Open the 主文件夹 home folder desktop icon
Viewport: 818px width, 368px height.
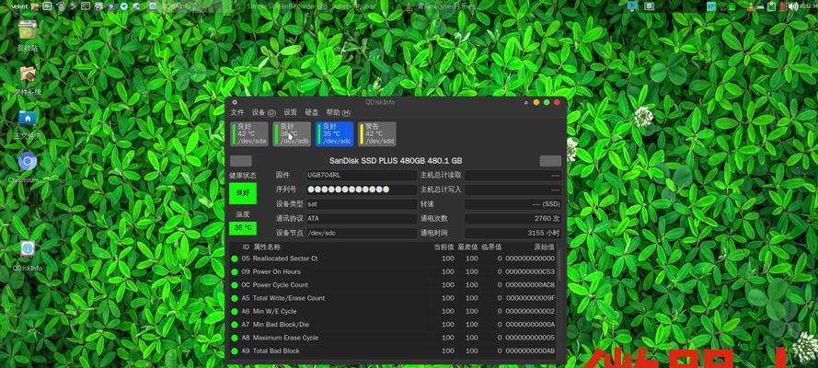coord(27,118)
